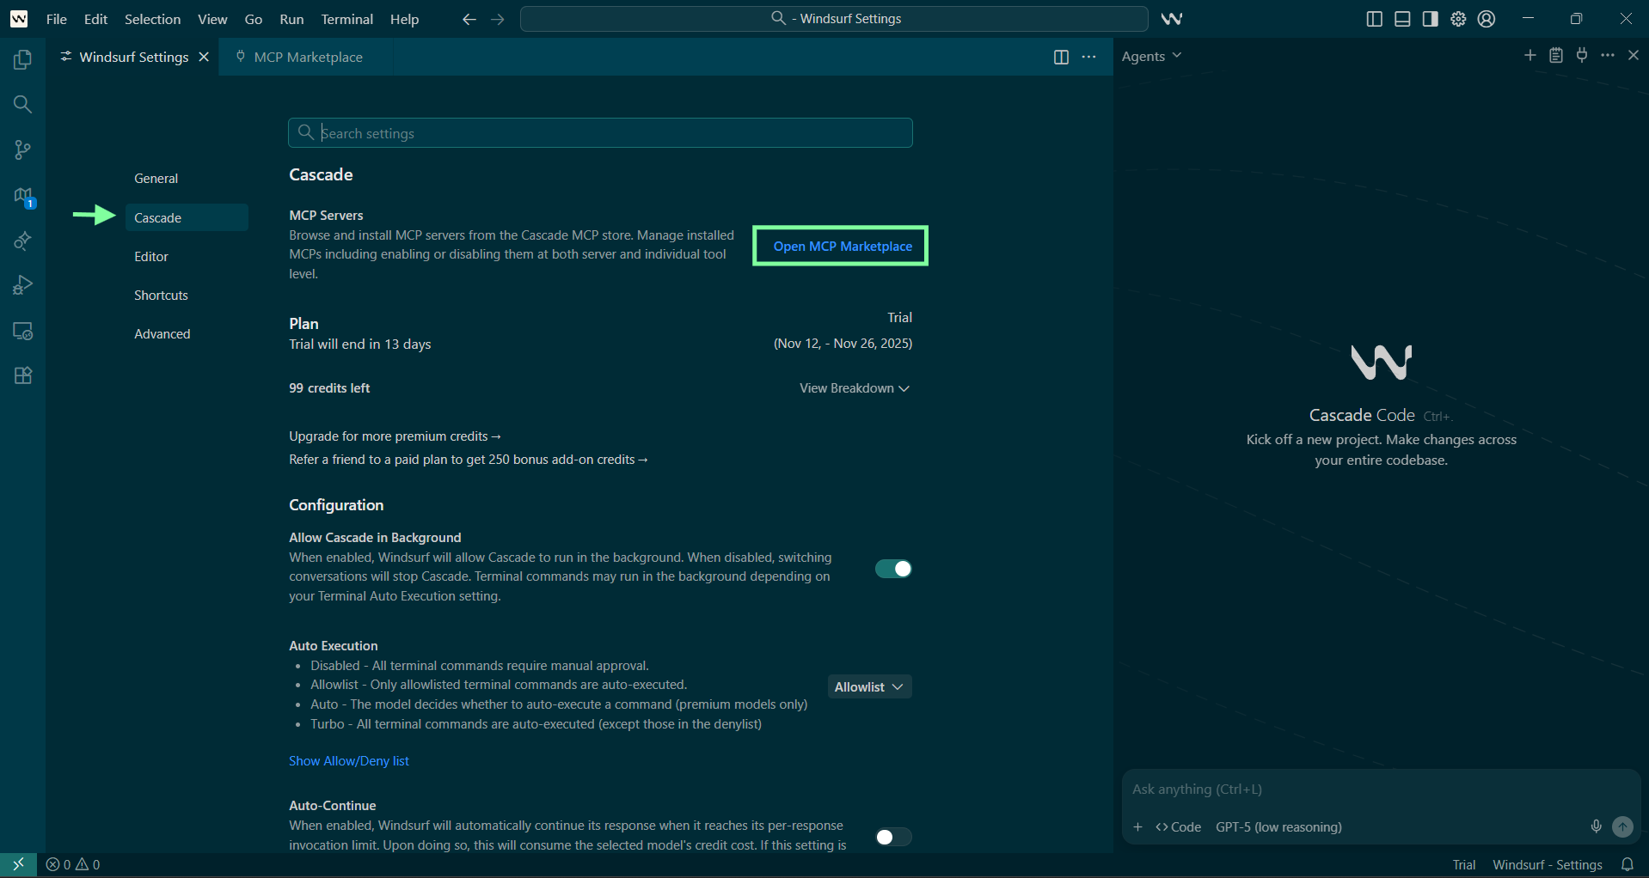Open the Run menu
Viewport: 1649px width, 878px height.
pyautogui.click(x=291, y=19)
